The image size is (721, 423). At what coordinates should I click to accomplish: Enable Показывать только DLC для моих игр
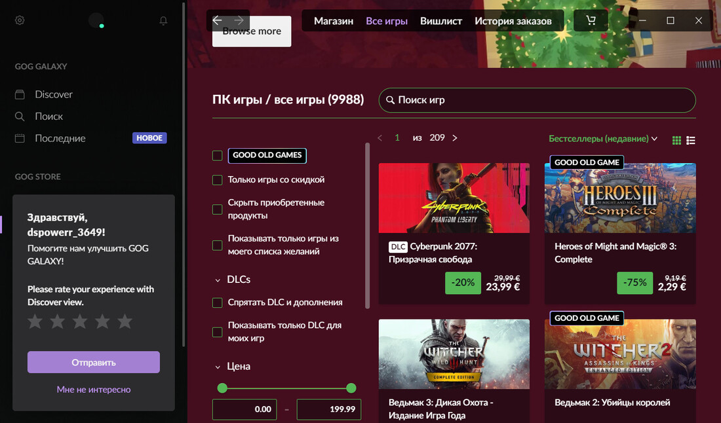[x=218, y=332]
